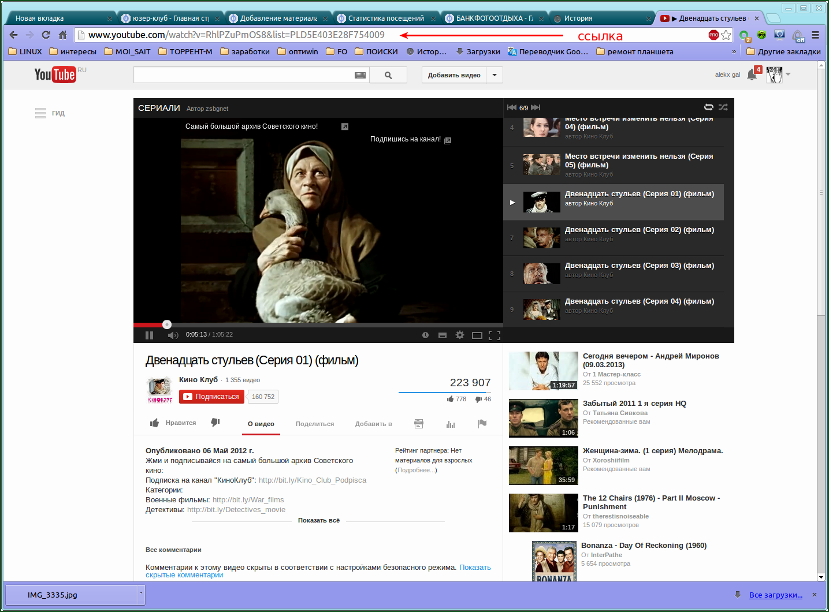Toggle playlist repeat (loop) icon
This screenshot has height=612, width=829.
pyautogui.click(x=709, y=107)
